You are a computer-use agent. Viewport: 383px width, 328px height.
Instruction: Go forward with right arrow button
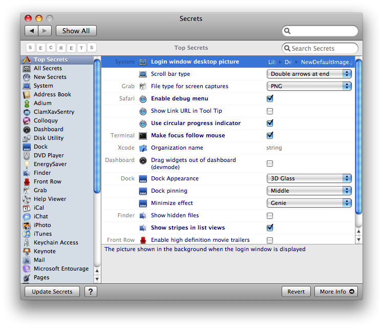pyautogui.click(x=45, y=31)
